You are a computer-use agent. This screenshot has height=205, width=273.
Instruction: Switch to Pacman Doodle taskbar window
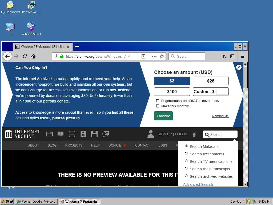pyautogui.click(x=36, y=202)
